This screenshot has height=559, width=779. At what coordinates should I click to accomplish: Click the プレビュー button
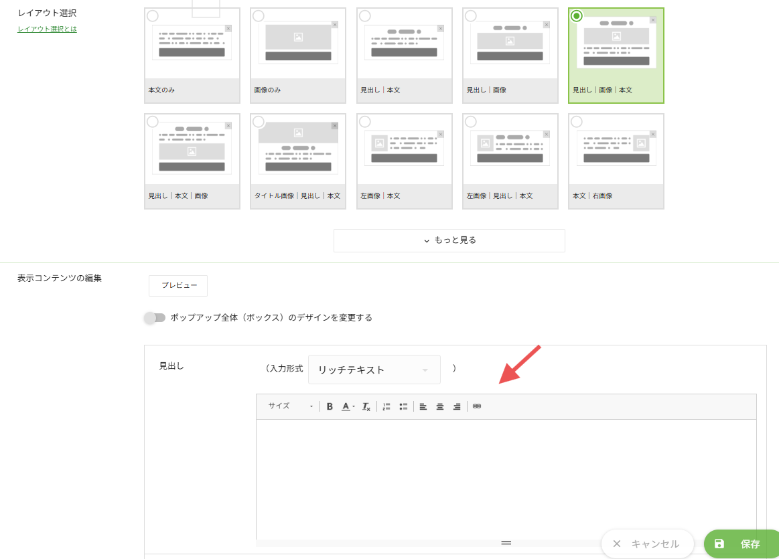click(178, 285)
